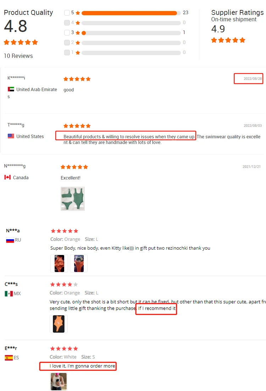Viewport: 266px width, 391px height.
Task: Open white top photo from E***r review
Action: tap(59, 381)
